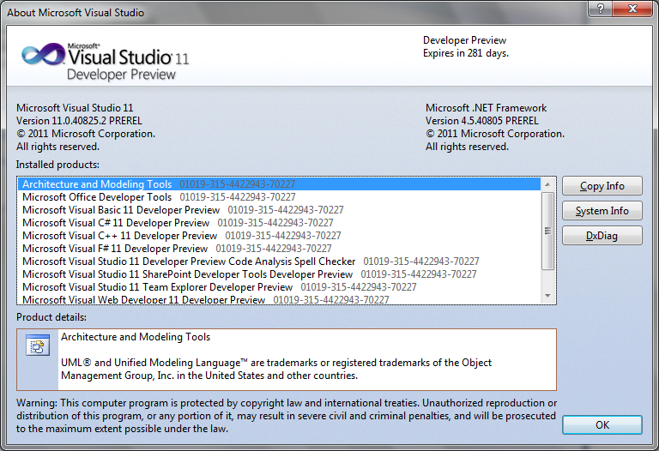Select Microsoft Visual Basic 11 Developer Preview
Viewport: 659px width, 451px height.
coord(280,210)
